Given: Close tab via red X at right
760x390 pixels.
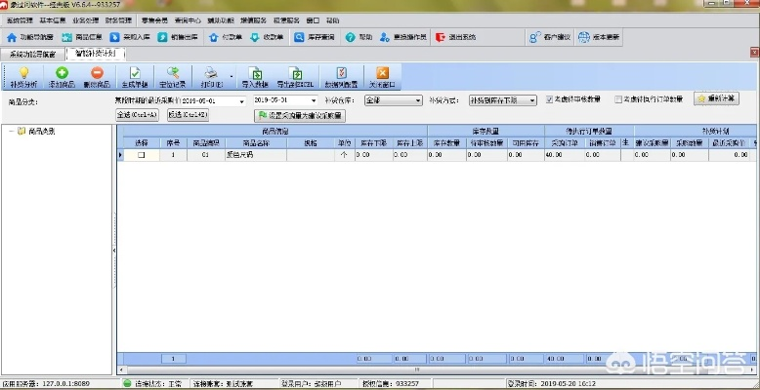Looking at the screenshot, I should coord(755,52).
